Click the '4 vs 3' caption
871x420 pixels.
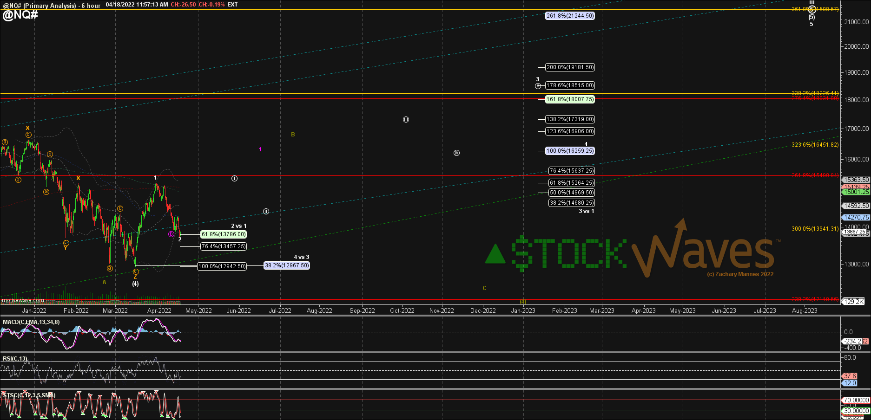(x=302, y=257)
